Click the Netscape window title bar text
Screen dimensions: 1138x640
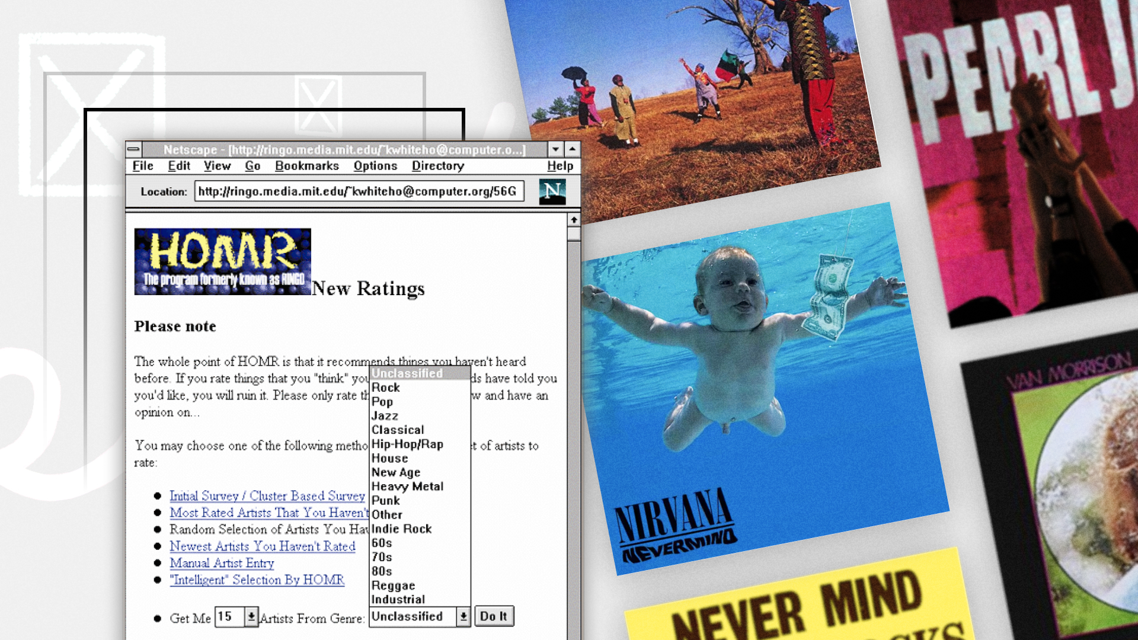(x=344, y=149)
